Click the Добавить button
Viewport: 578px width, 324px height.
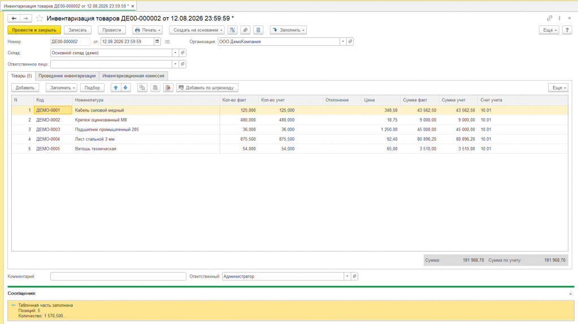tap(25, 88)
